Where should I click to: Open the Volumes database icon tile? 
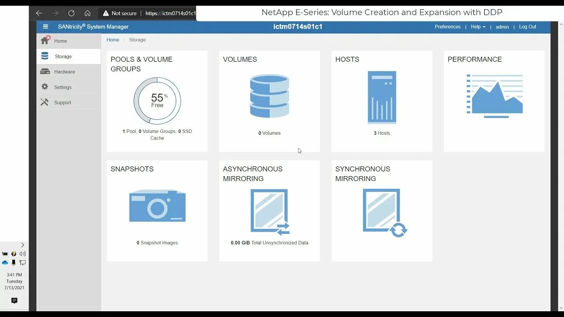(x=270, y=96)
